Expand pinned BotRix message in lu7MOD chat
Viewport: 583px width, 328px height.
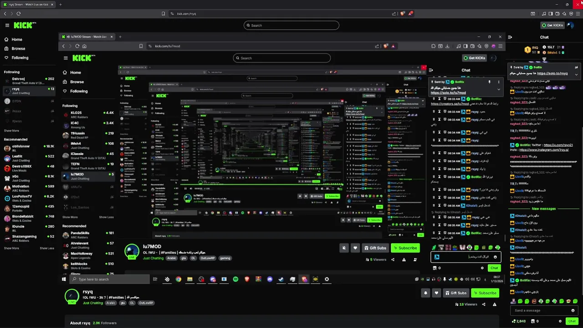[499, 89]
